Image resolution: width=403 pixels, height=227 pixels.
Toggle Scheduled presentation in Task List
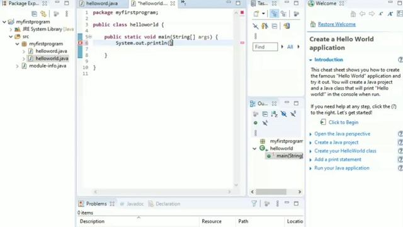[x=283, y=14]
